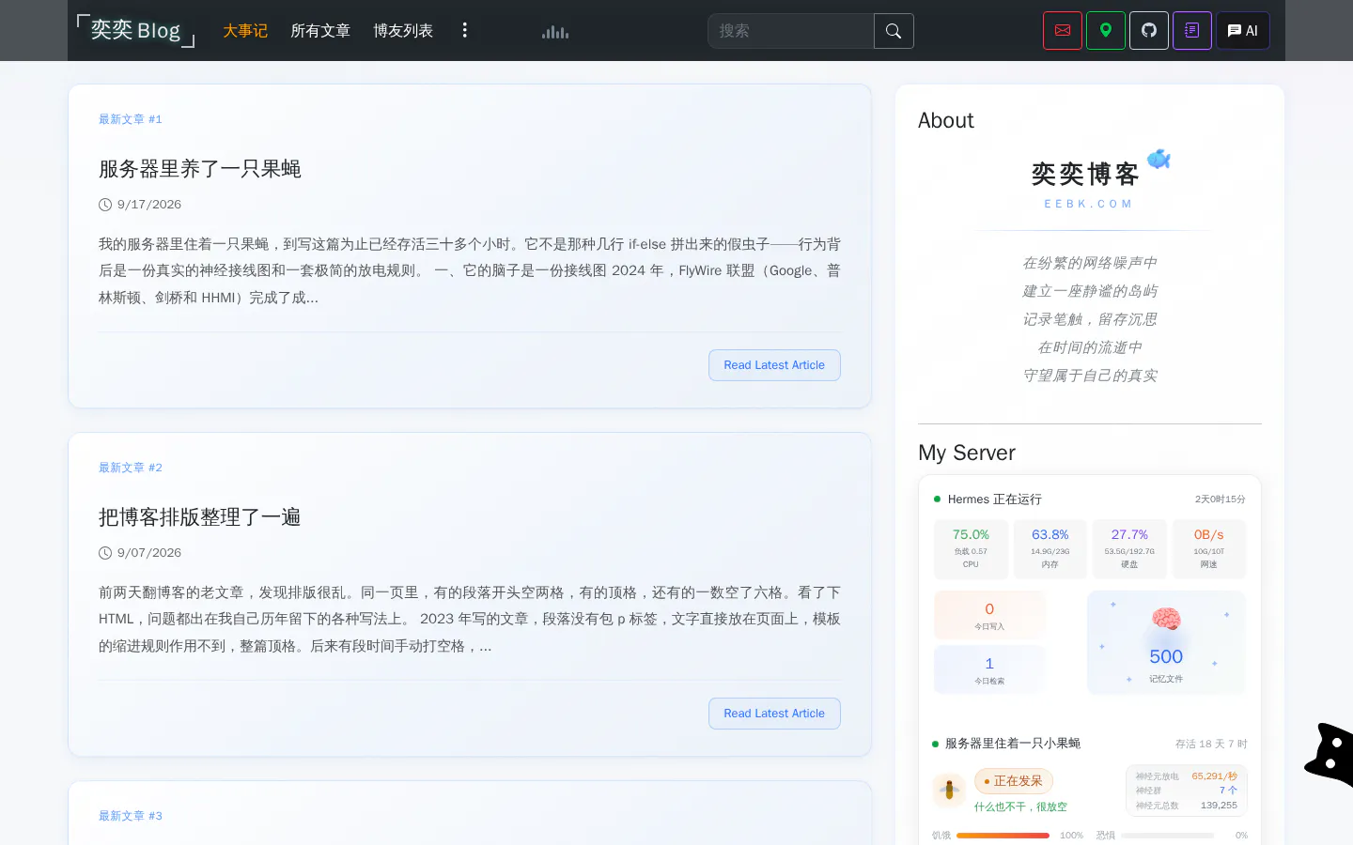
Task: Click the brain icon above 500
Action: pos(1166,619)
